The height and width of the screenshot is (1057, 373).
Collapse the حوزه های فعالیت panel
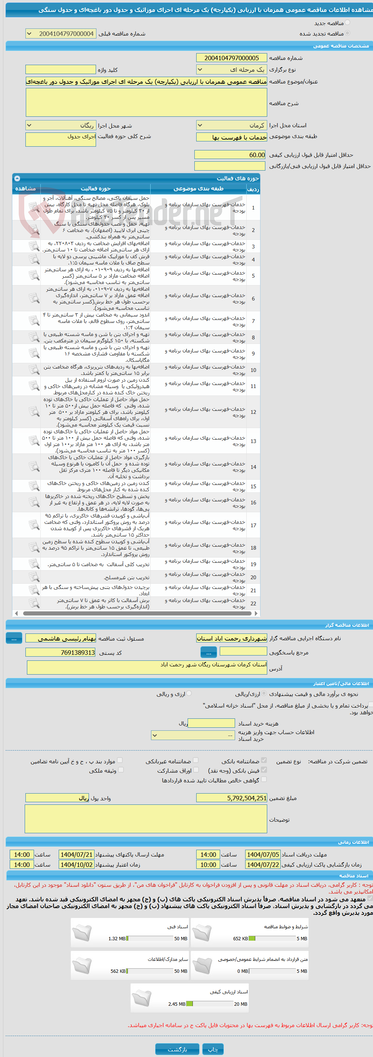pos(17,178)
